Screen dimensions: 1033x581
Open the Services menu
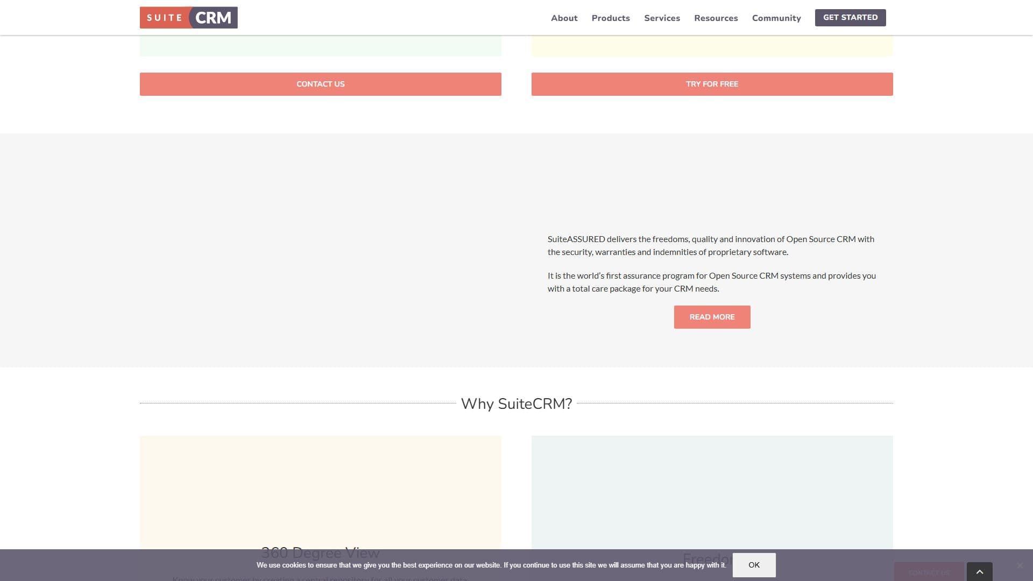662,18
